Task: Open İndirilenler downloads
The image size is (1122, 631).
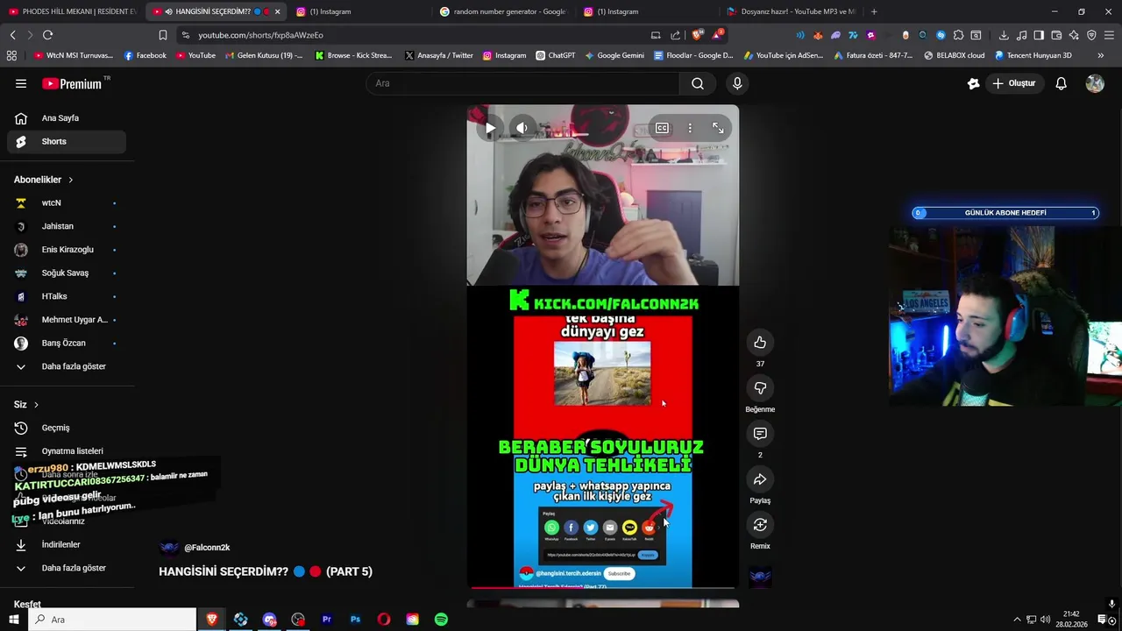Action: pyautogui.click(x=67, y=544)
